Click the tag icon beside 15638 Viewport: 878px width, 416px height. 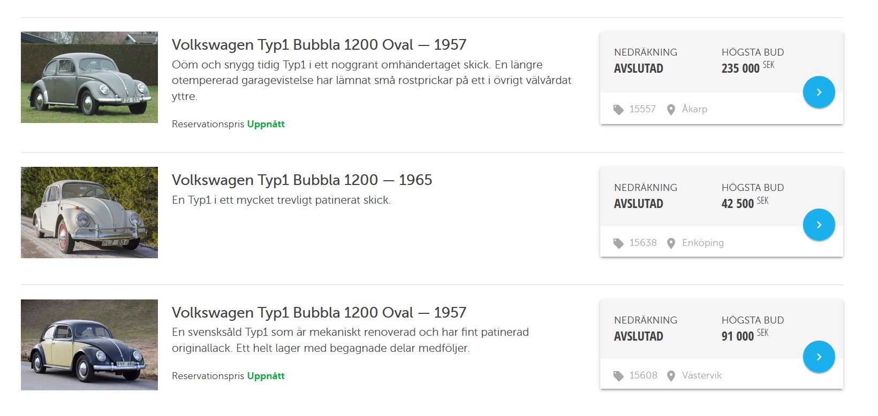(x=618, y=243)
